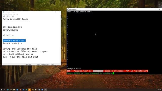Click the PuTTY window title bar icon
Screen dimensions: 162x91
(x=68, y=9)
